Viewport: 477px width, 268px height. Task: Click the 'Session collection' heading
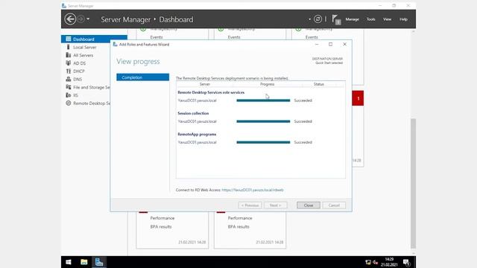click(x=193, y=113)
